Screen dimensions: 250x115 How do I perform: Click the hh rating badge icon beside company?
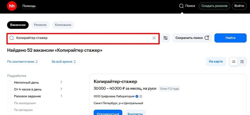point(141,96)
